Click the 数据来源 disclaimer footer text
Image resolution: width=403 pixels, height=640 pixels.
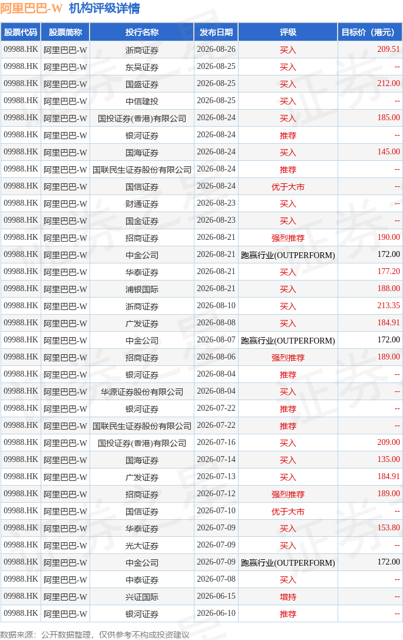tap(95, 635)
